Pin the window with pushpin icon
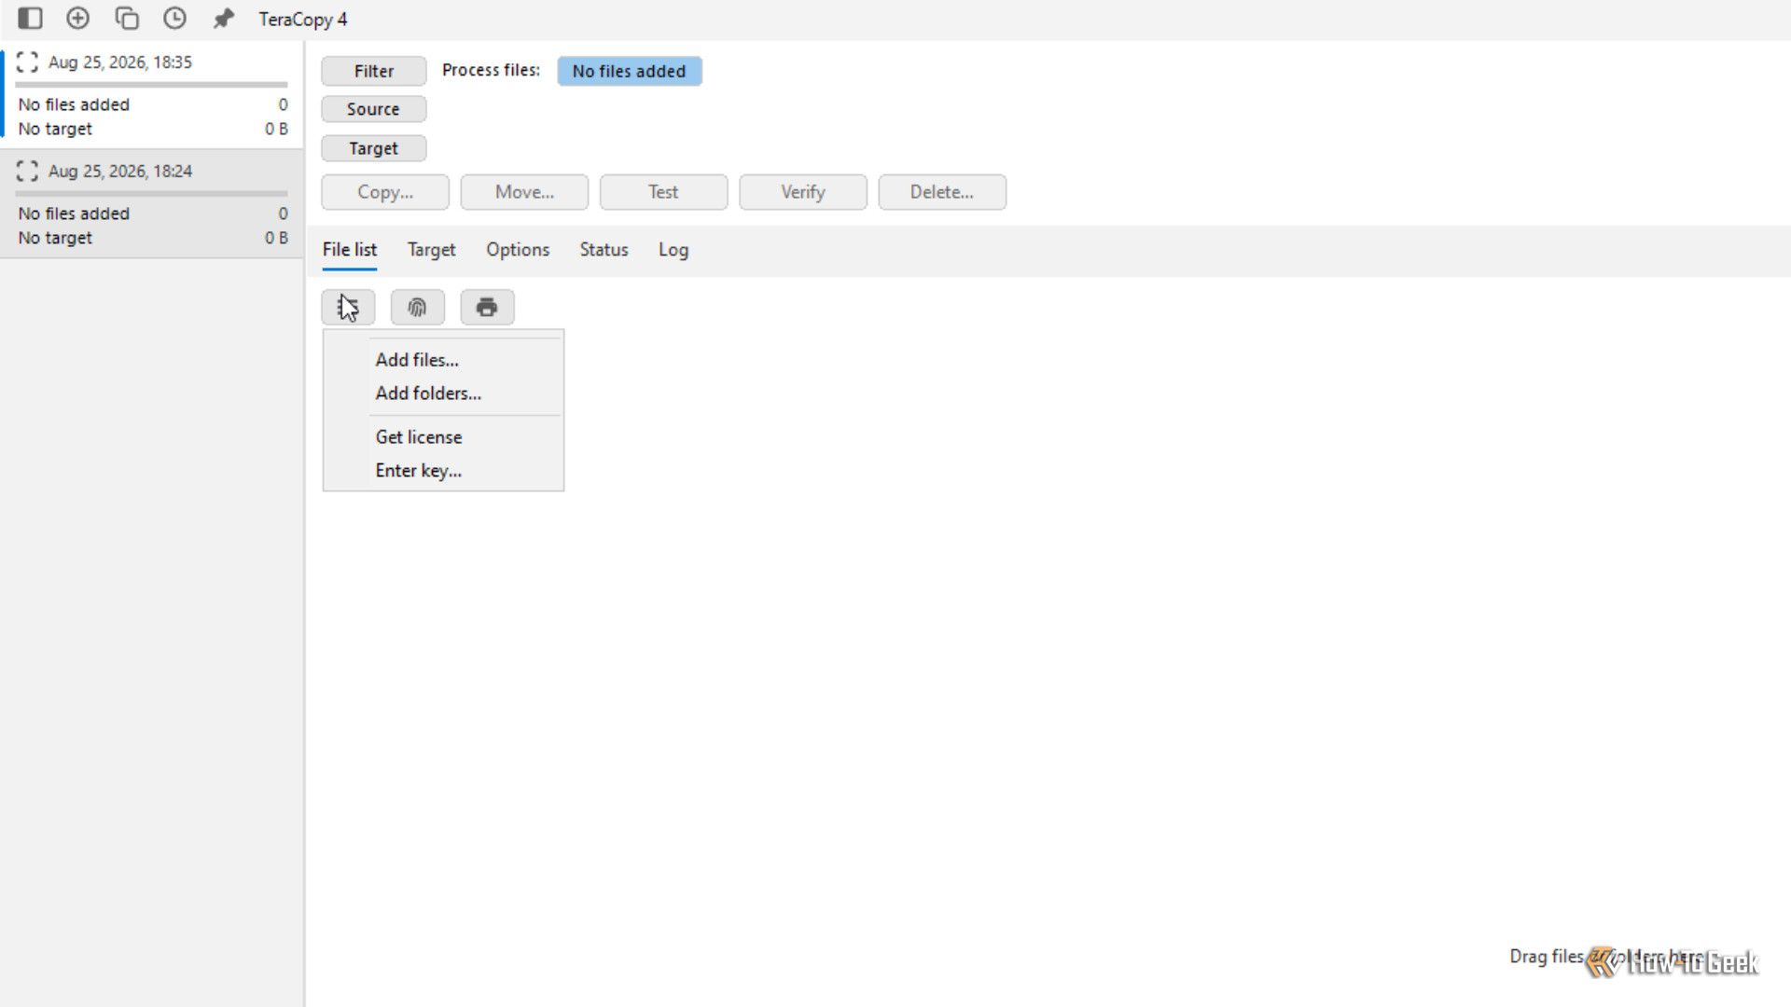 click(223, 18)
